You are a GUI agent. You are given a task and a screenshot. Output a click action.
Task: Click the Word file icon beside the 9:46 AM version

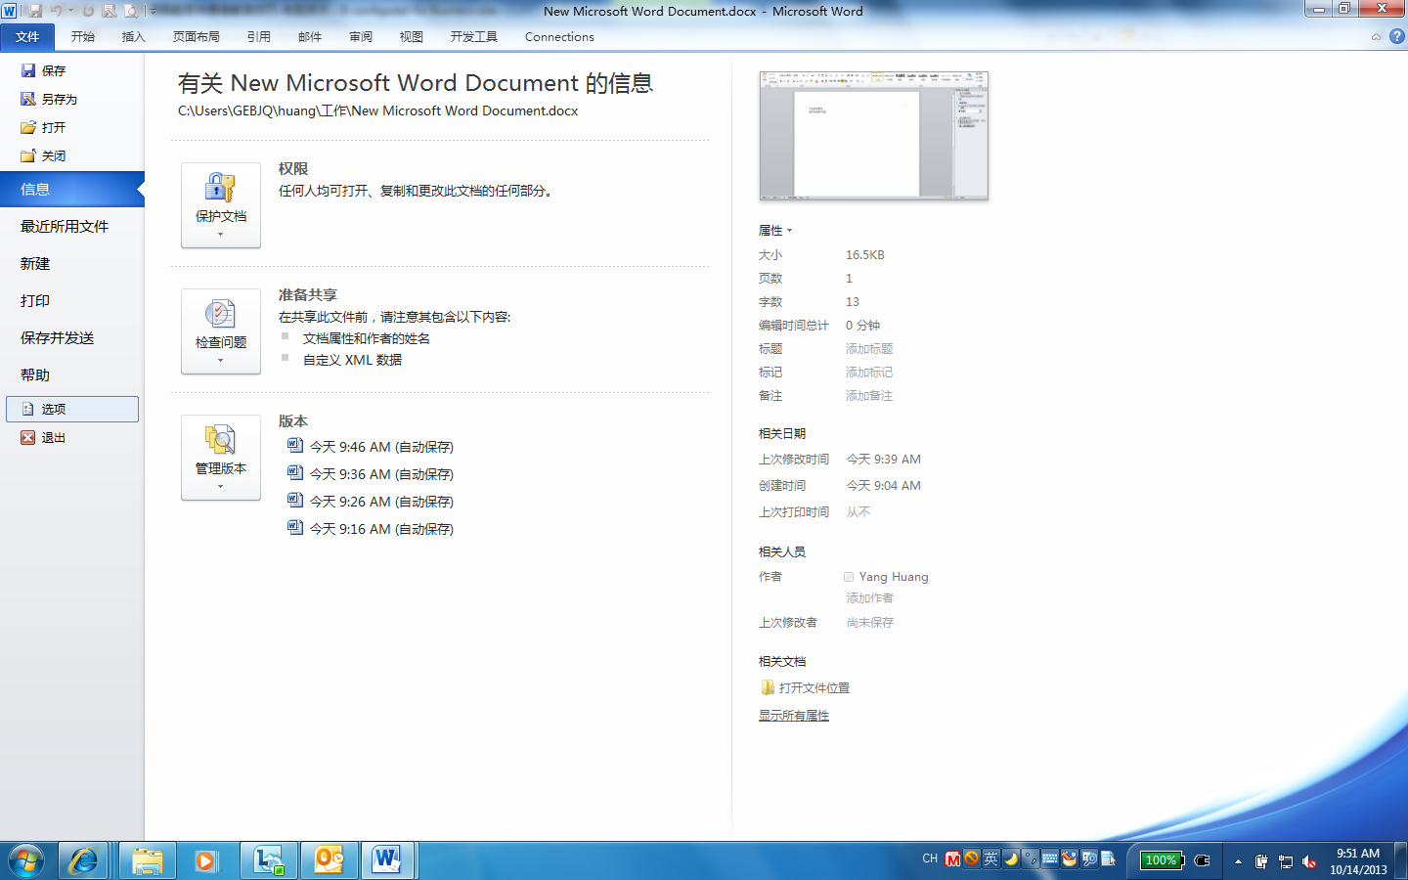point(295,446)
